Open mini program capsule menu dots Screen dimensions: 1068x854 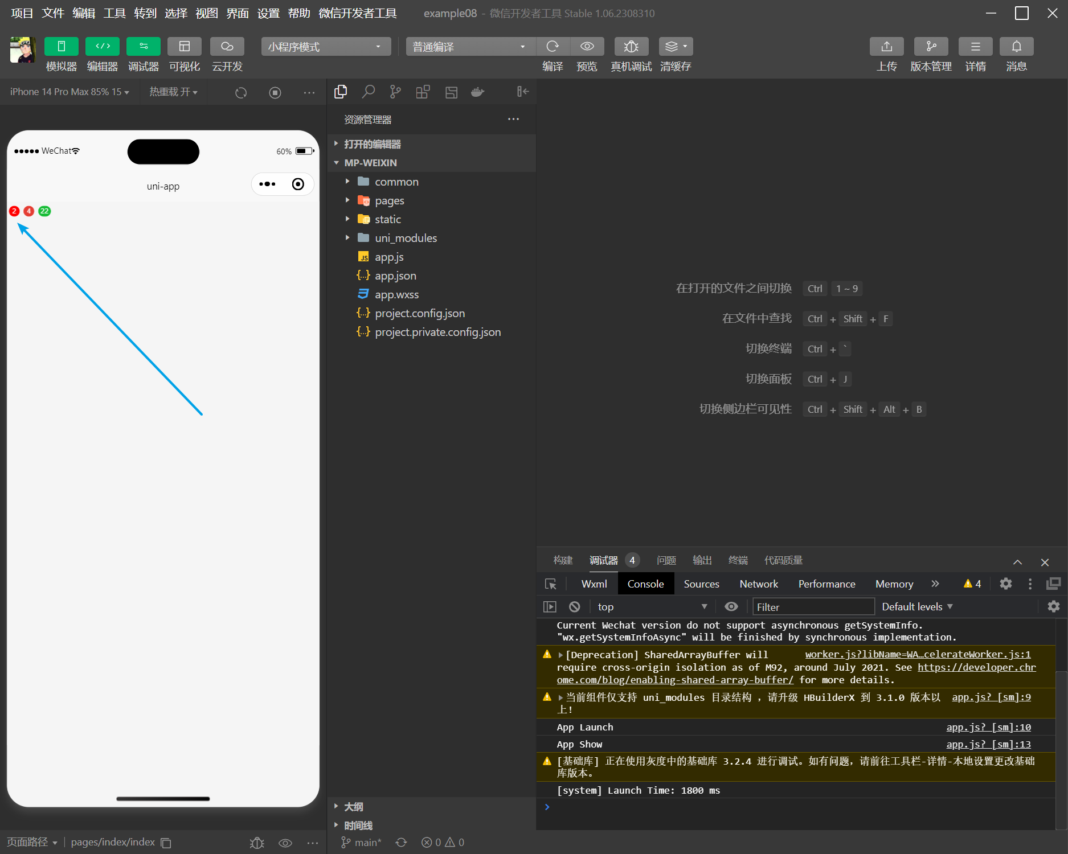267,184
